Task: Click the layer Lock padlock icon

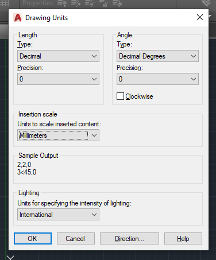Action: point(103,3)
